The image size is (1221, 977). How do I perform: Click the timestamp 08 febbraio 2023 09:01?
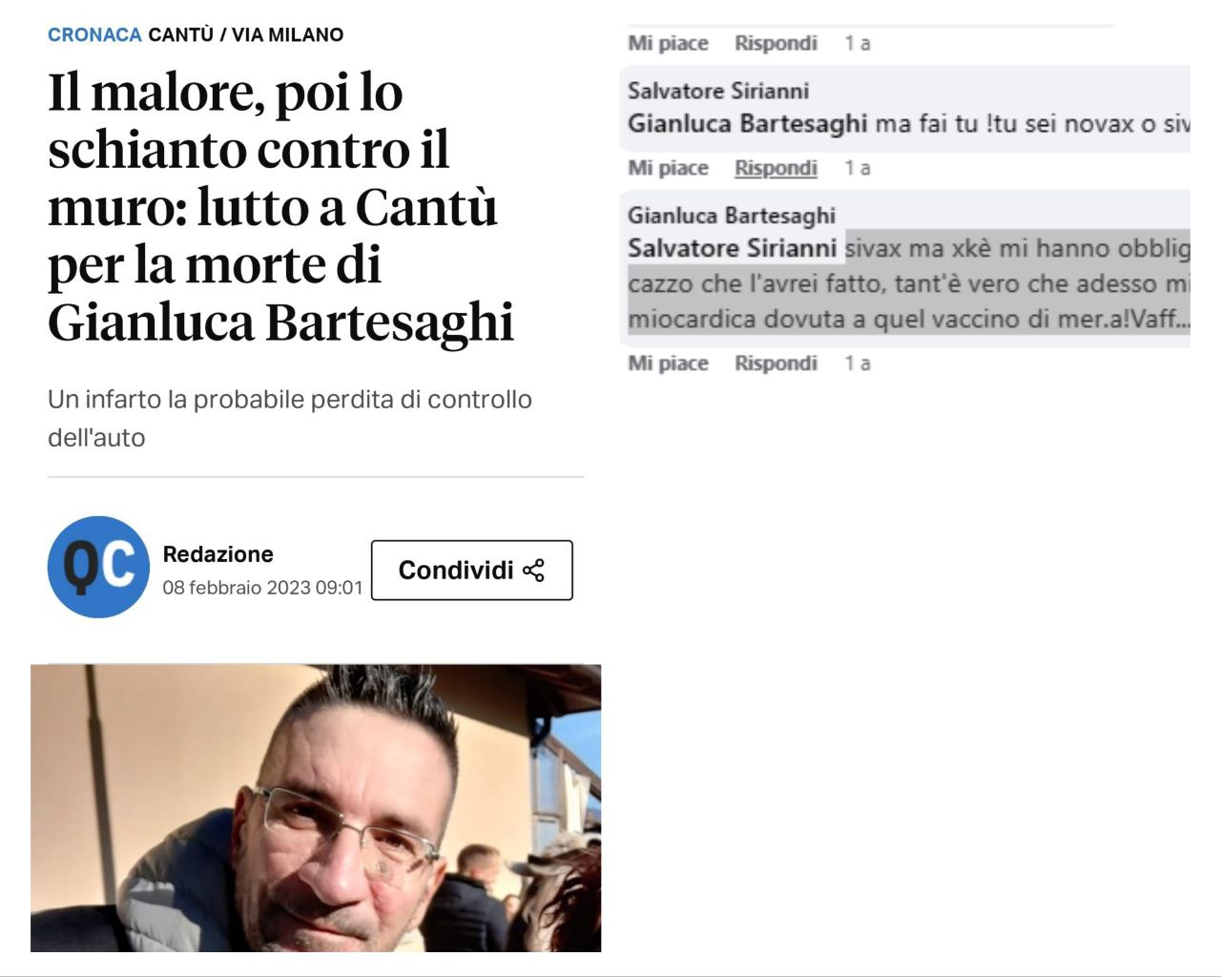pyautogui.click(x=263, y=588)
